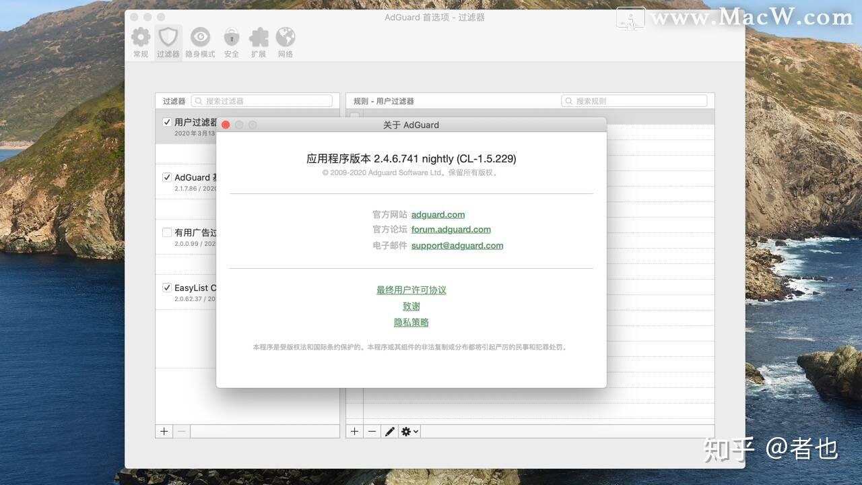
Task: Toggle the AdGuard base filter checkbox
Action: (167, 177)
